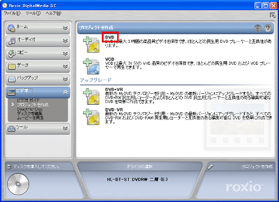
Task: Click the DVD project title link
Action: [110, 37]
